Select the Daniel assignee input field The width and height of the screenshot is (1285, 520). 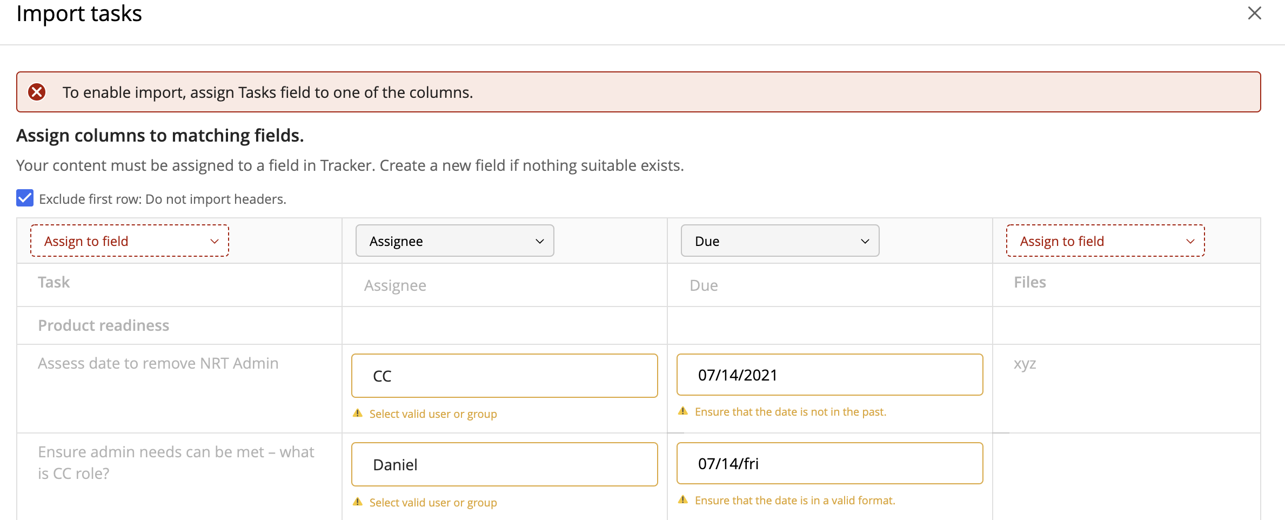pos(504,464)
